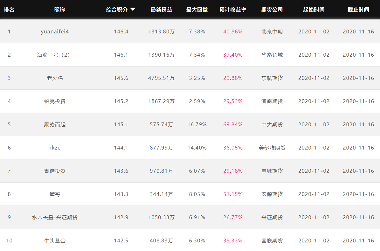Click the 起始时间 column header
Viewport: 380px width, 251px height.
tap(314, 10)
